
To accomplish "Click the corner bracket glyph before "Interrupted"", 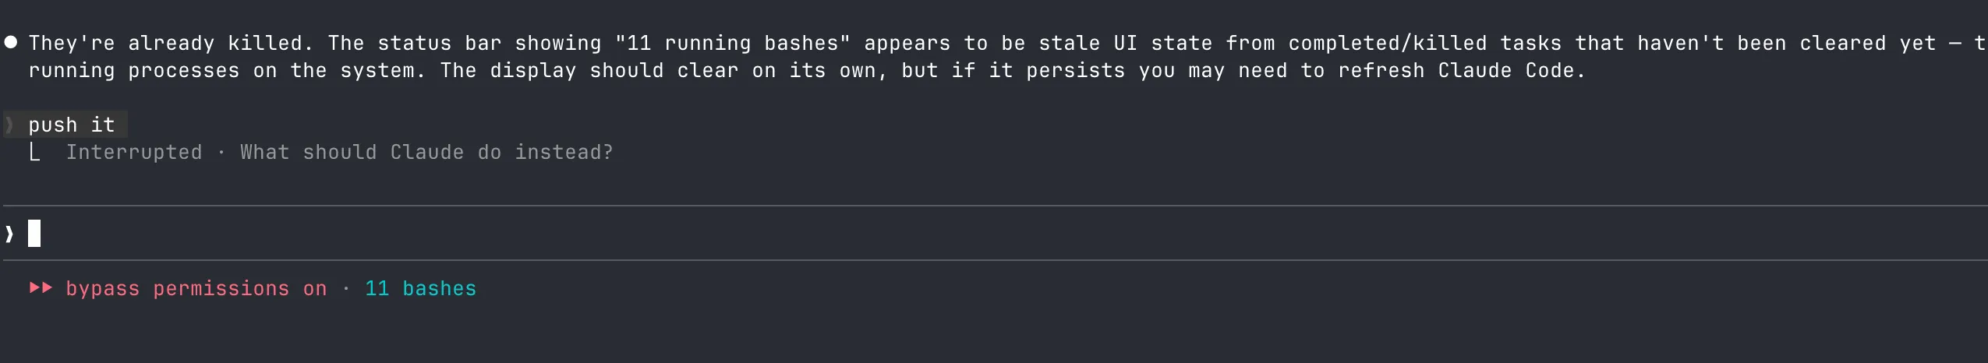I will pyautogui.click(x=34, y=153).
